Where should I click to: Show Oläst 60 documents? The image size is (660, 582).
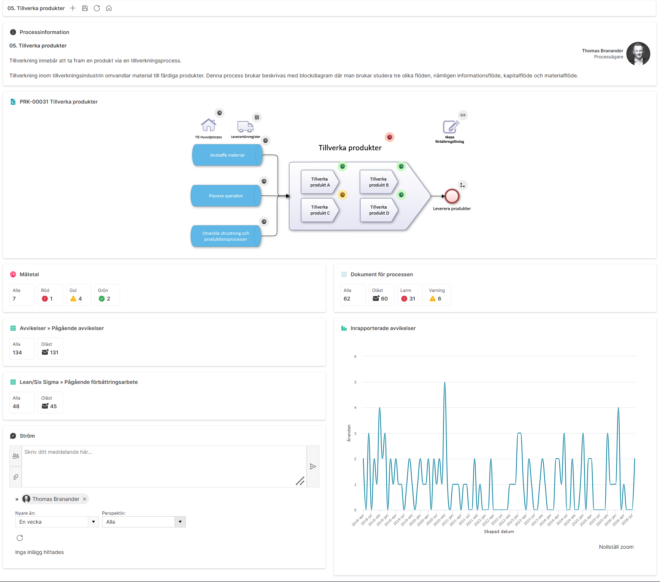coord(381,295)
